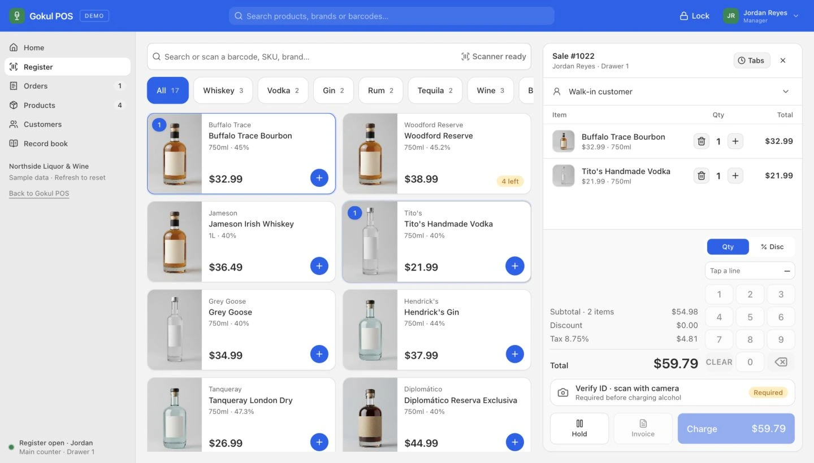Open Customers in the sidebar

67,124
